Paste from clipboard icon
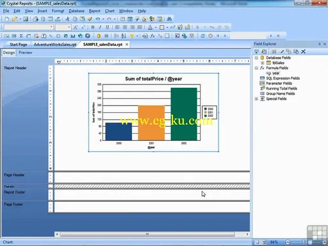Image resolution: width=328 pixels, height=246 pixels. [x=83, y=19]
